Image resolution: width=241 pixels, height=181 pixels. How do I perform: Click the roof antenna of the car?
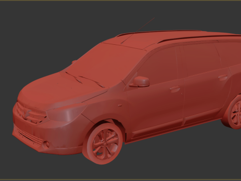tap(138, 31)
